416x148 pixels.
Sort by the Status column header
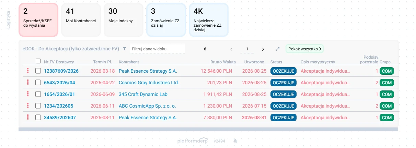pyautogui.click(x=276, y=62)
